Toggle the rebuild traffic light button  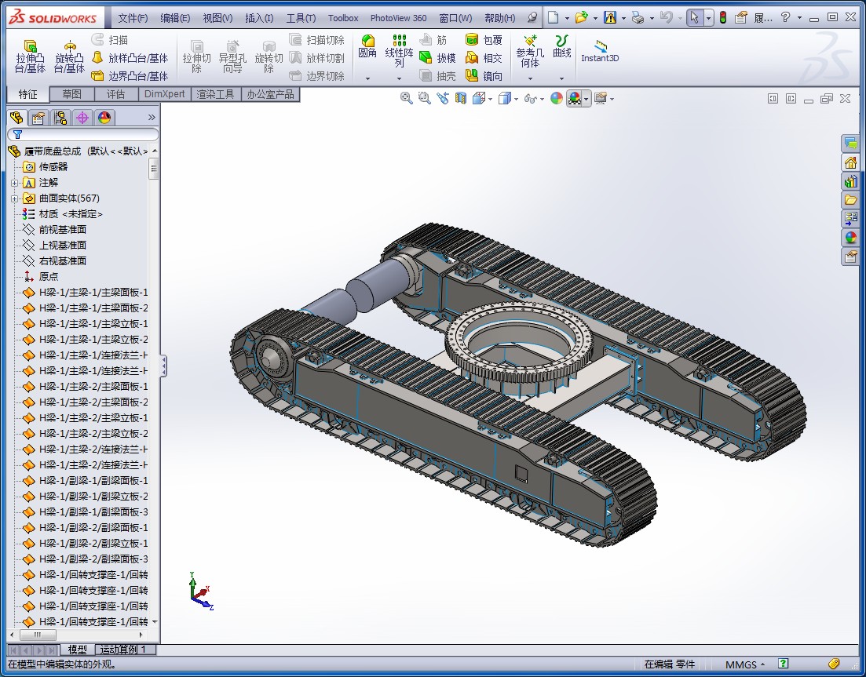tap(722, 17)
